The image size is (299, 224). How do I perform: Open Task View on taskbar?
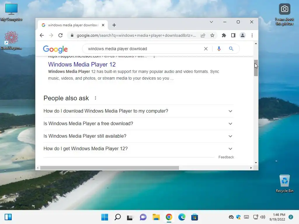coord(130,217)
